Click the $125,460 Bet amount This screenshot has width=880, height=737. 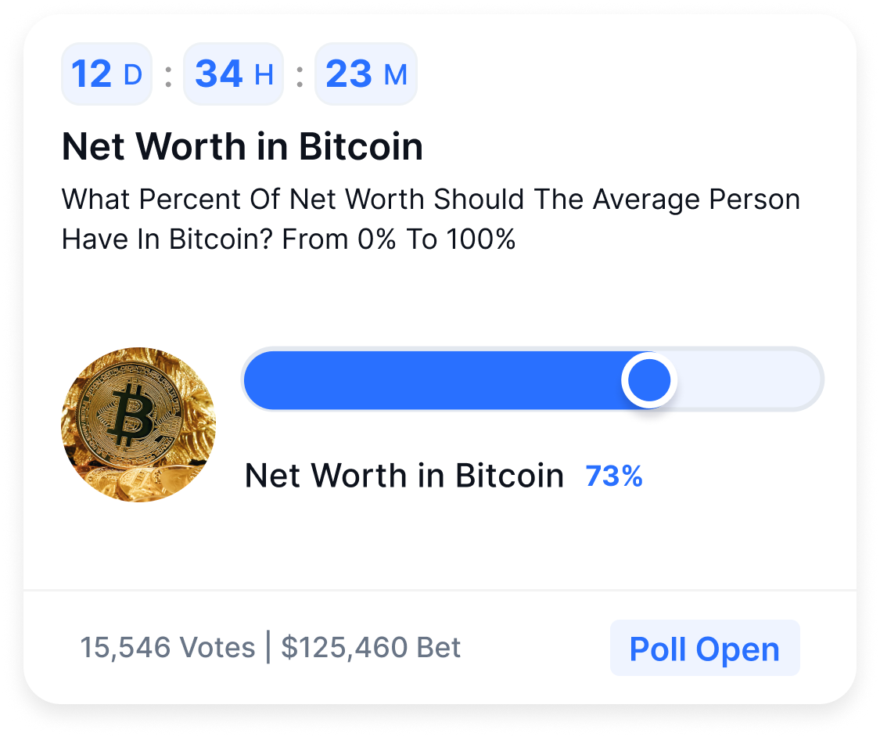point(371,648)
